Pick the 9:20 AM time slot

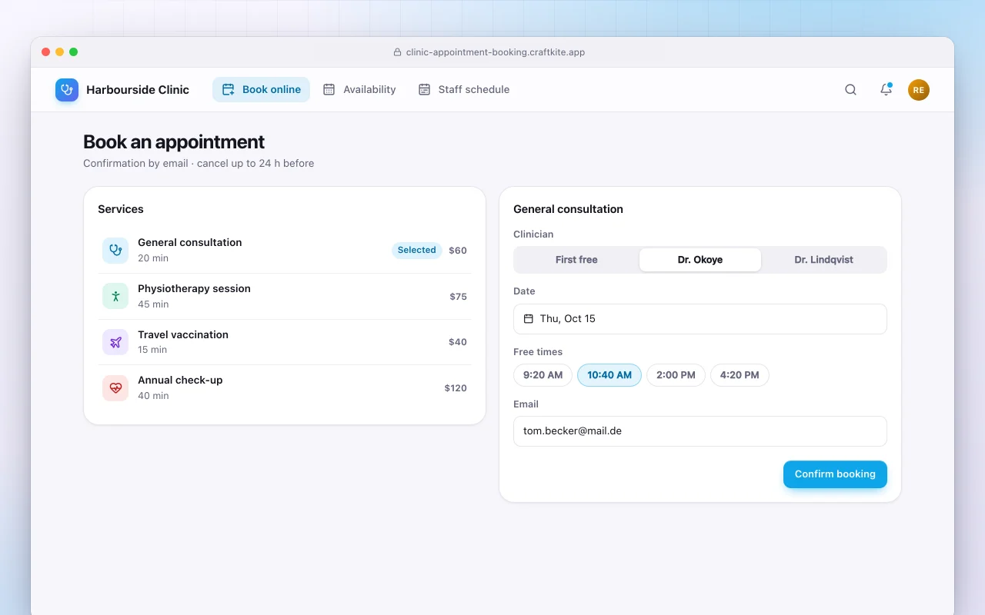point(543,375)
